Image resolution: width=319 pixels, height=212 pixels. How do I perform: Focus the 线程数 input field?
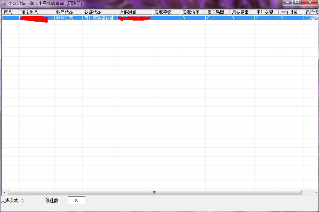pos(76,200)
